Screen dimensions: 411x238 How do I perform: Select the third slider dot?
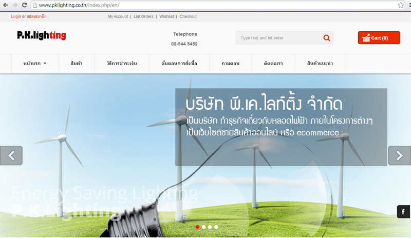tap(210, 227)
